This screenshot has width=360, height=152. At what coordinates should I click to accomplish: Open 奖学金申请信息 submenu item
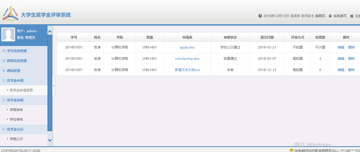click(21, 90)
